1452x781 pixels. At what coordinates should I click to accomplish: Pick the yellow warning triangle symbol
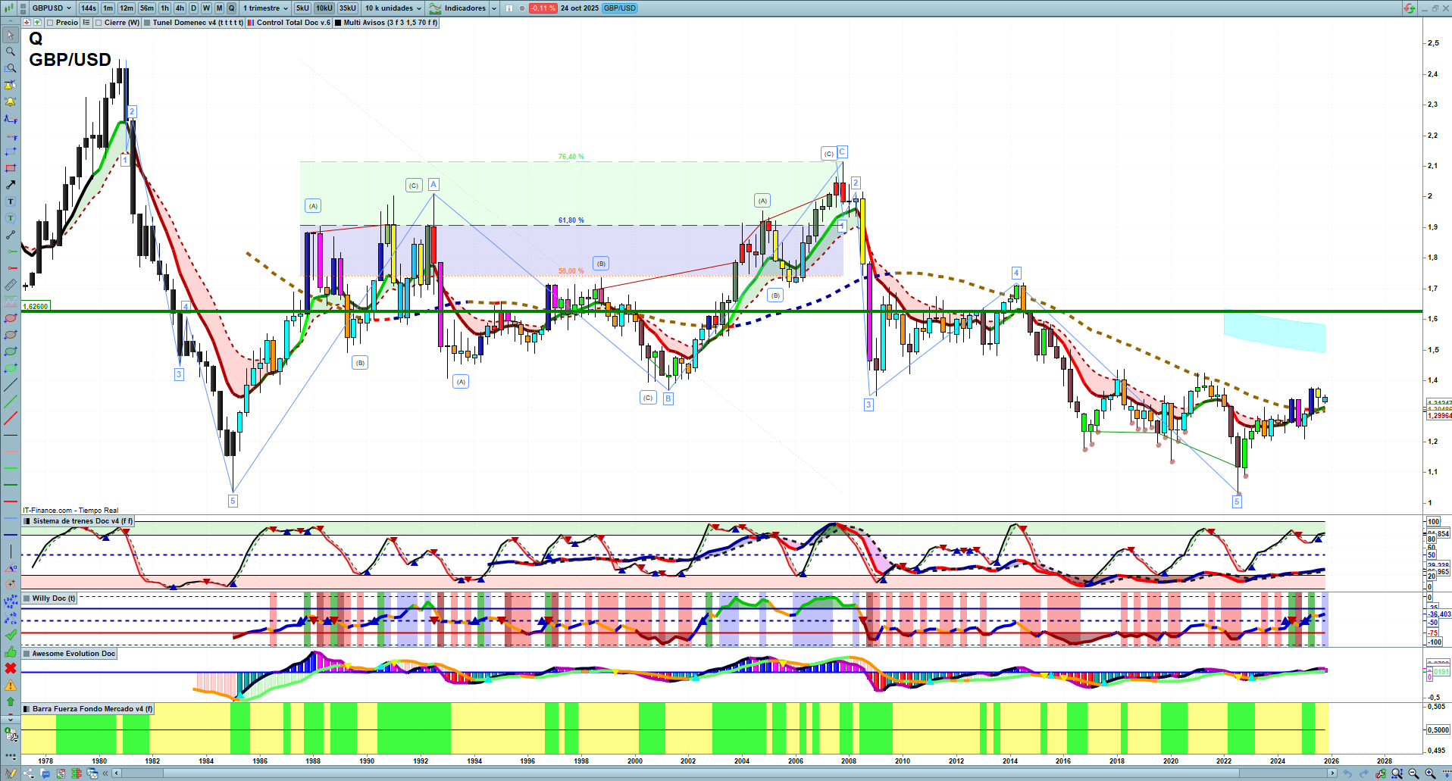pos(10,685)
